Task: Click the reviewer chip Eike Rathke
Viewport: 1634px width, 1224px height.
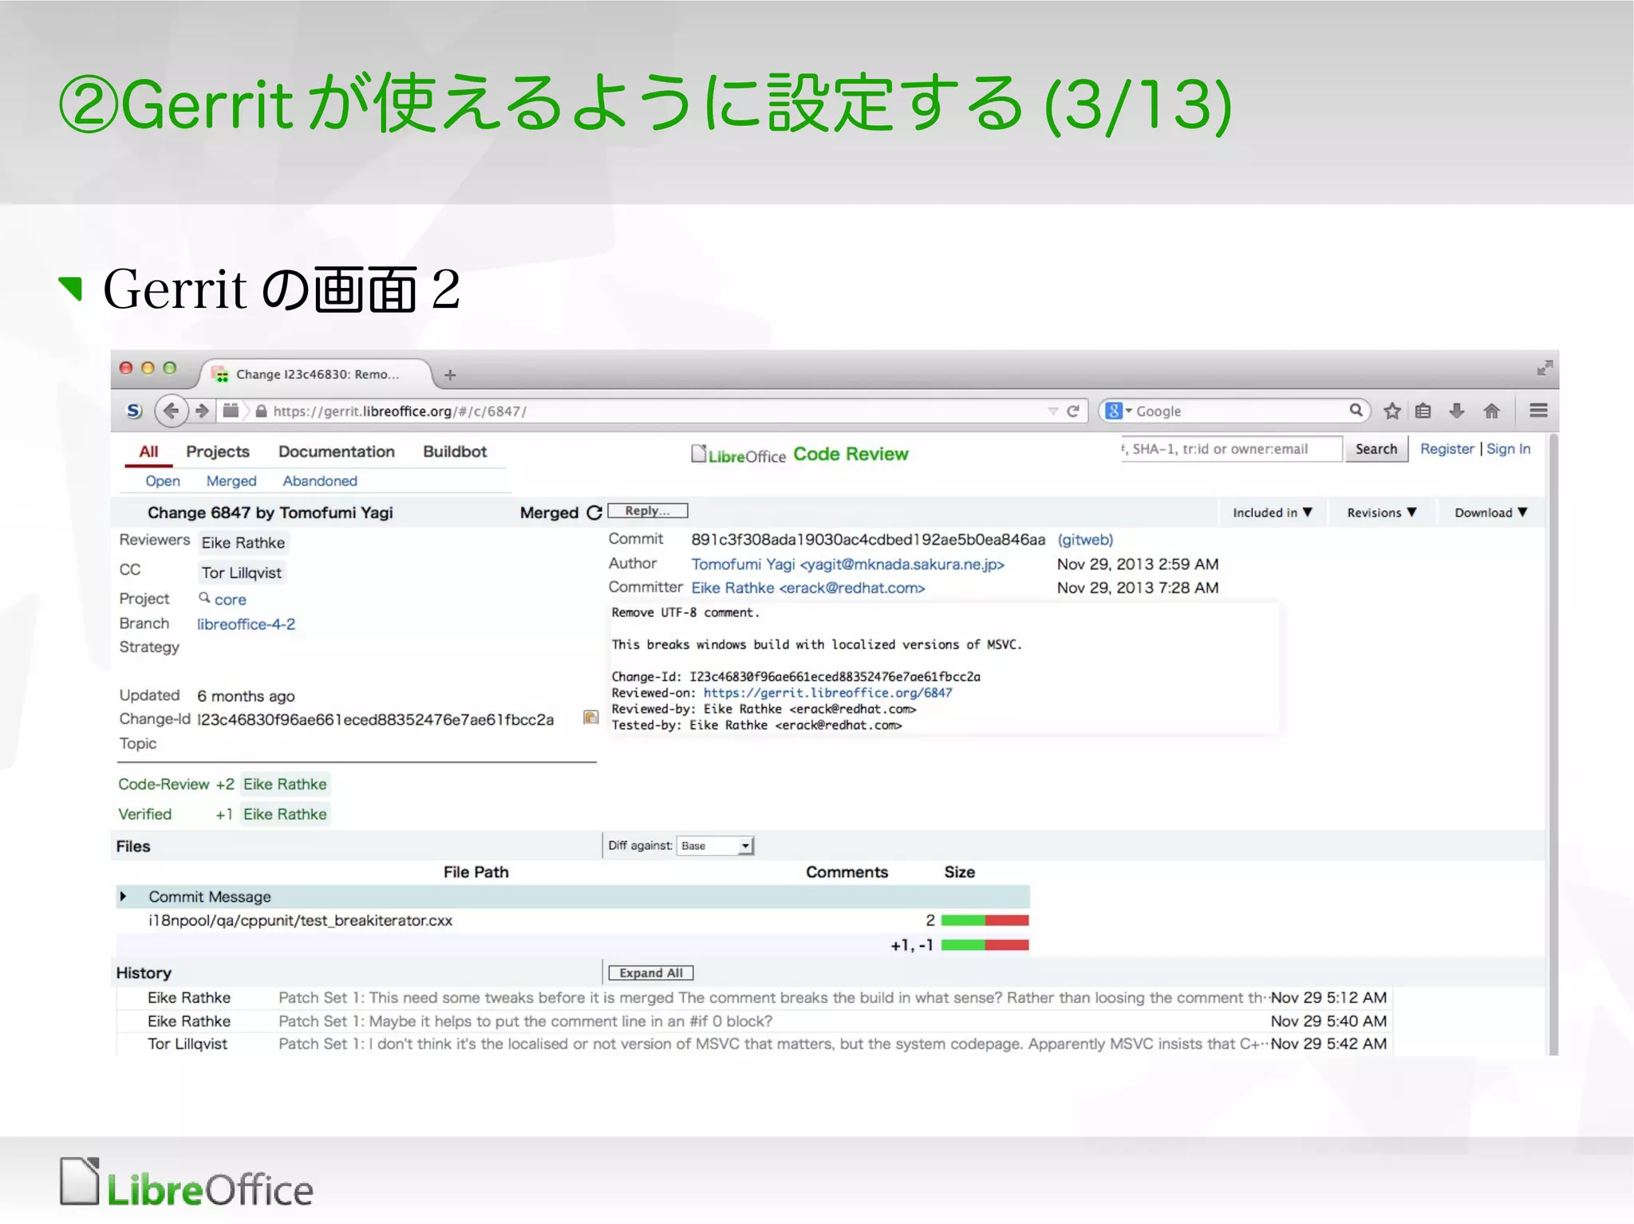Action: point(243,543)
